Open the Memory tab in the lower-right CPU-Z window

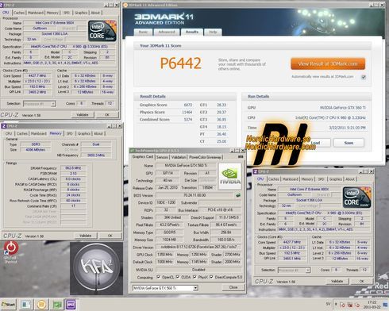click(x=307, y=179)
